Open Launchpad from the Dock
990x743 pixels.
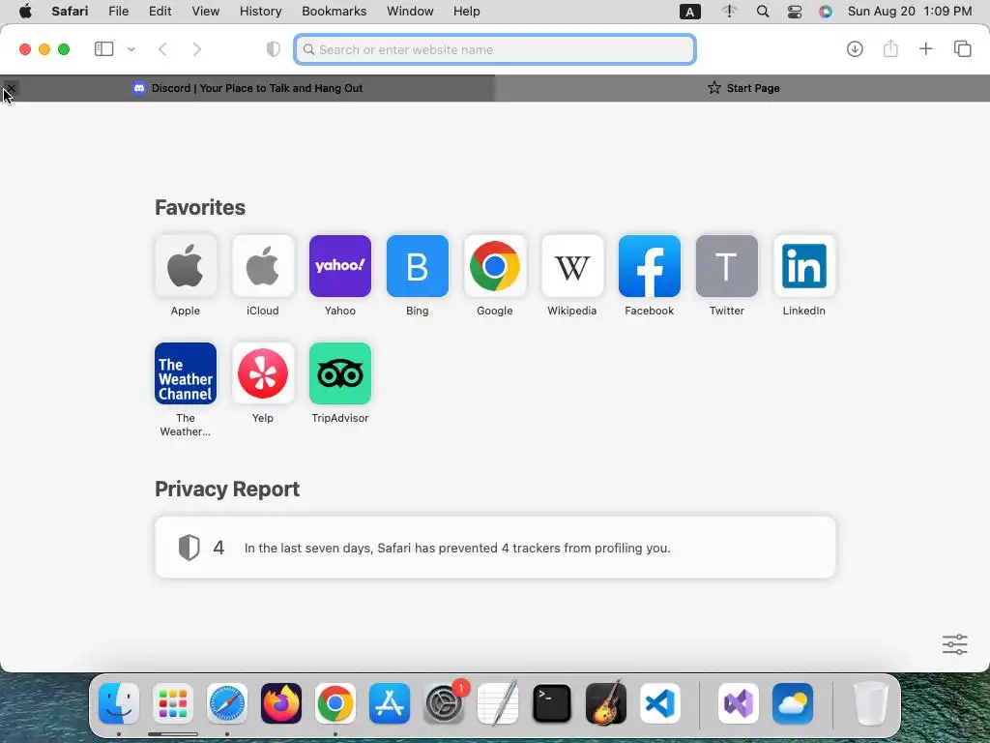(173, 703)
